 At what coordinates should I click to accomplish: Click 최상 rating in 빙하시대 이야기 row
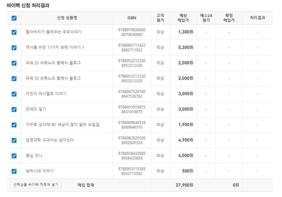click(160, 171)
